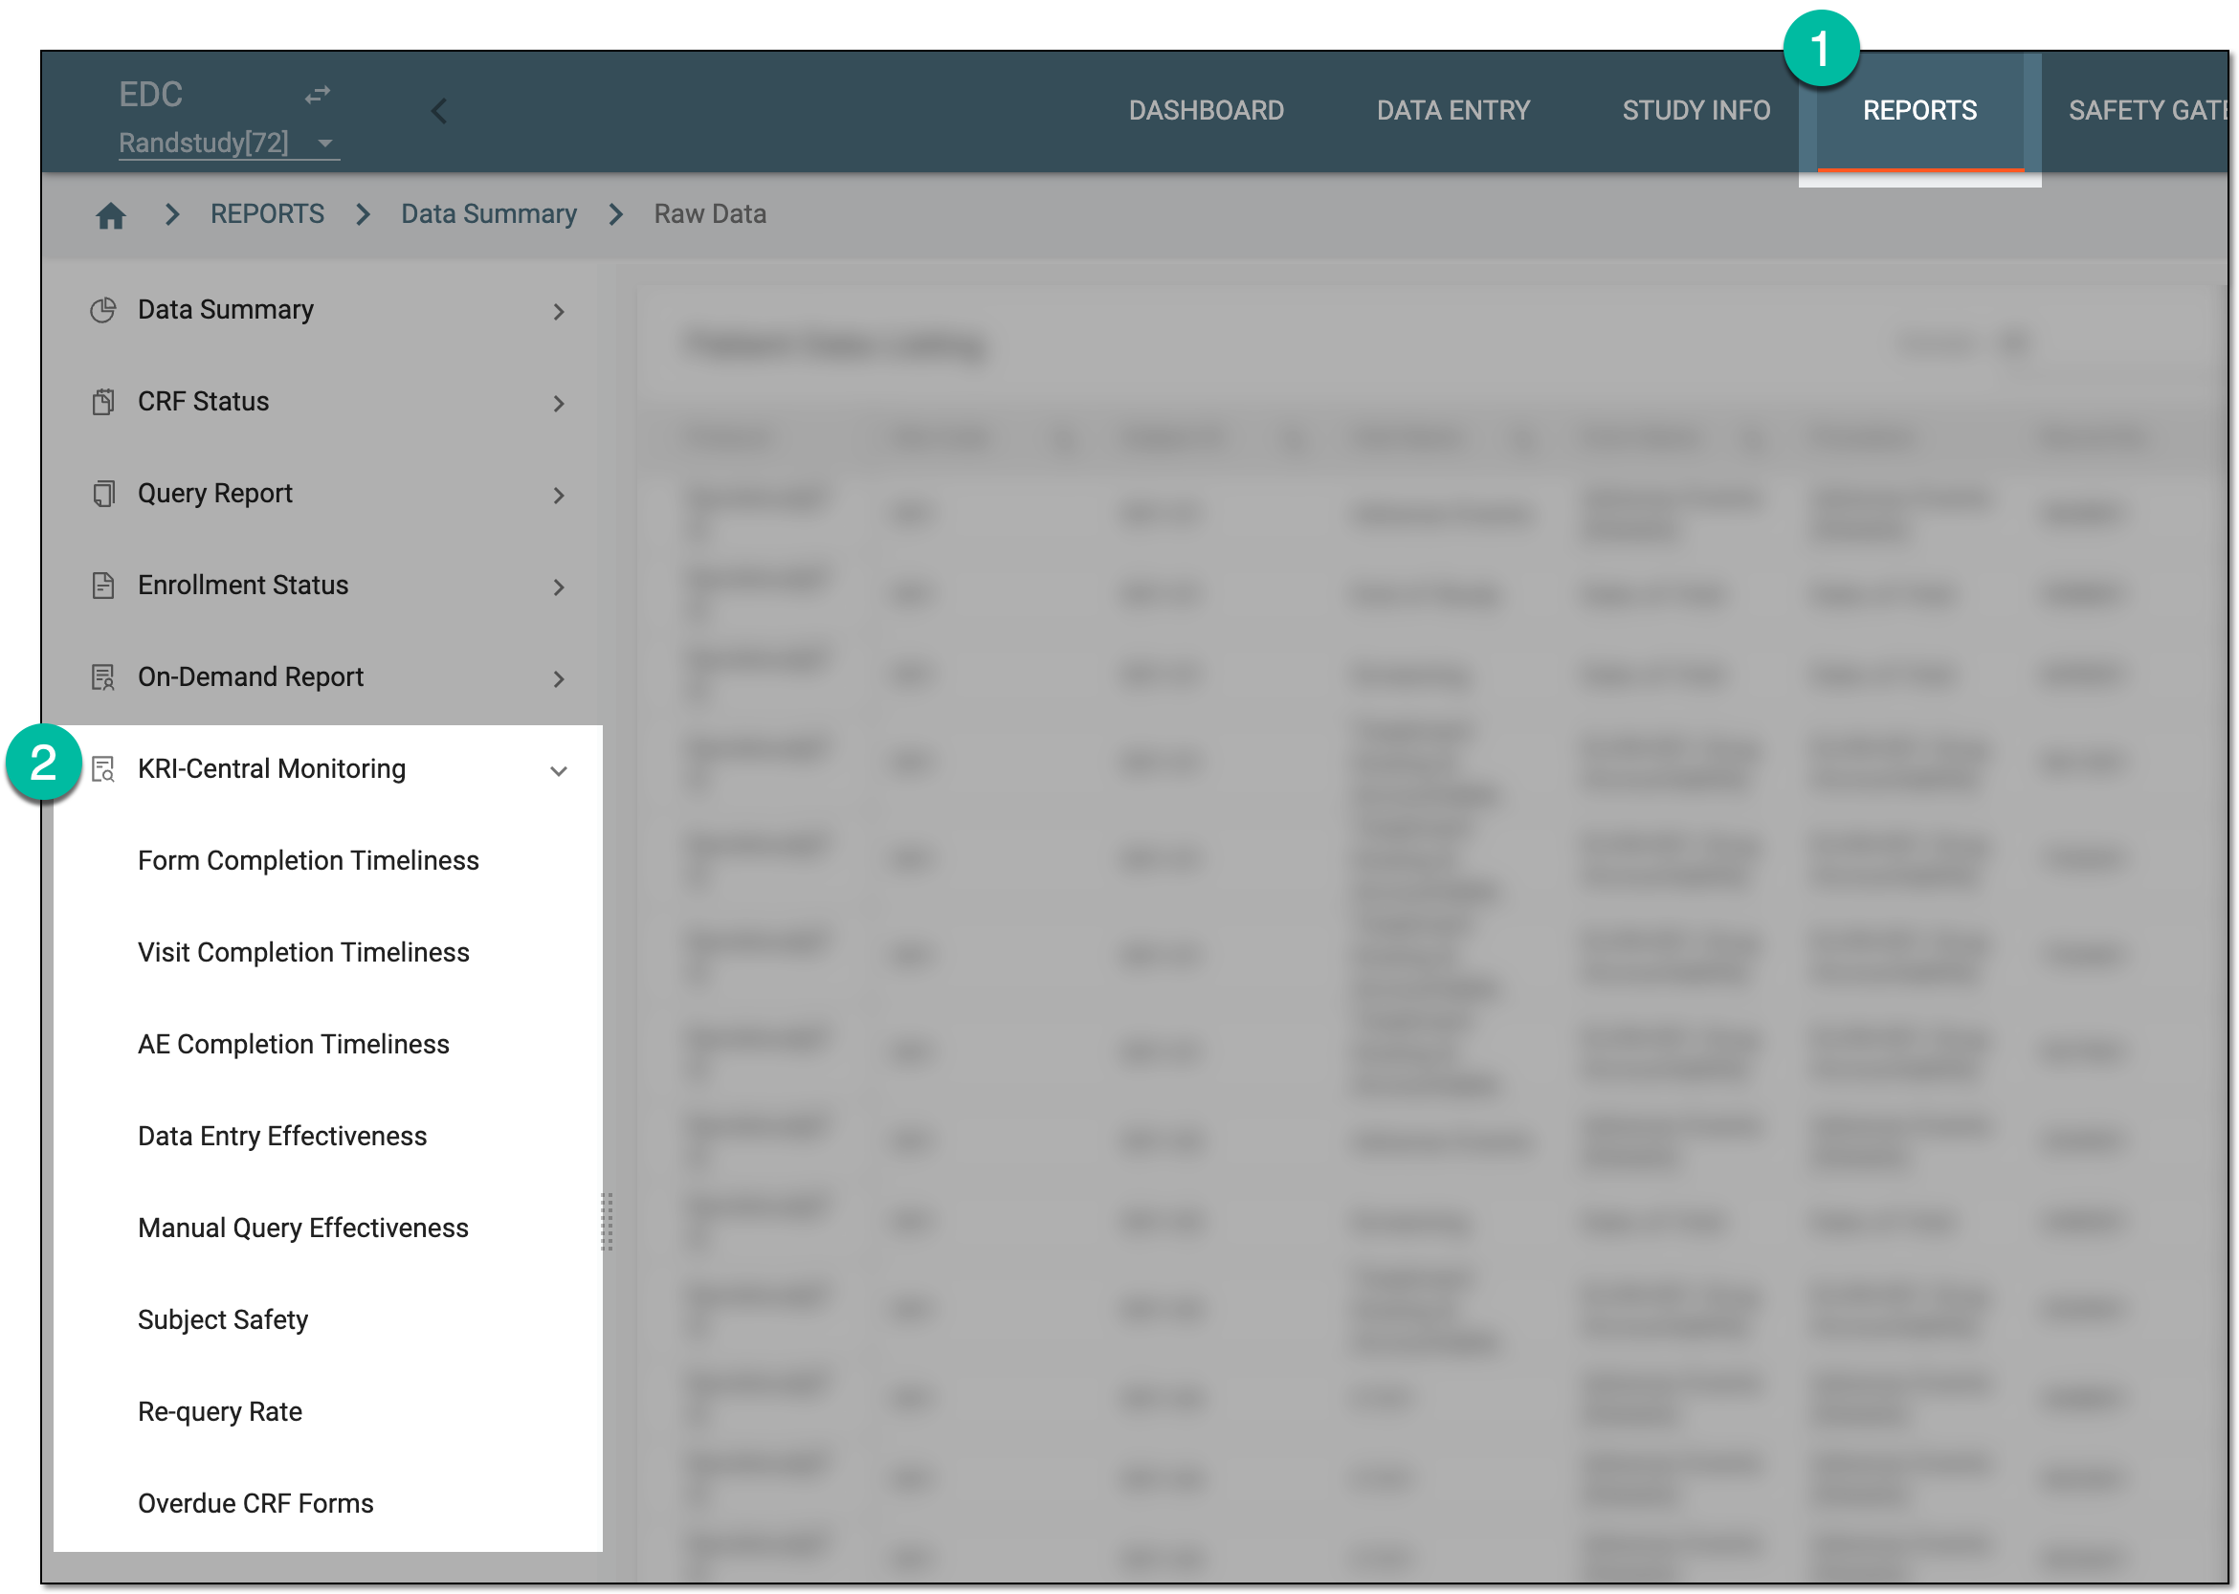2239x1594 pixels.
Task: Click the Query Report icon
Action: coord(103,494)
